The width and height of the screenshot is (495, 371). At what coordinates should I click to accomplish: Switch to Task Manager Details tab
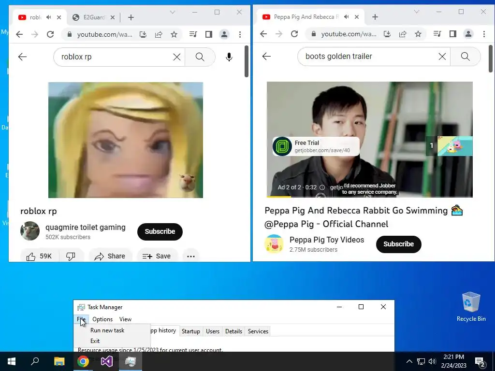pyautogui.click(x=233, y=331)
